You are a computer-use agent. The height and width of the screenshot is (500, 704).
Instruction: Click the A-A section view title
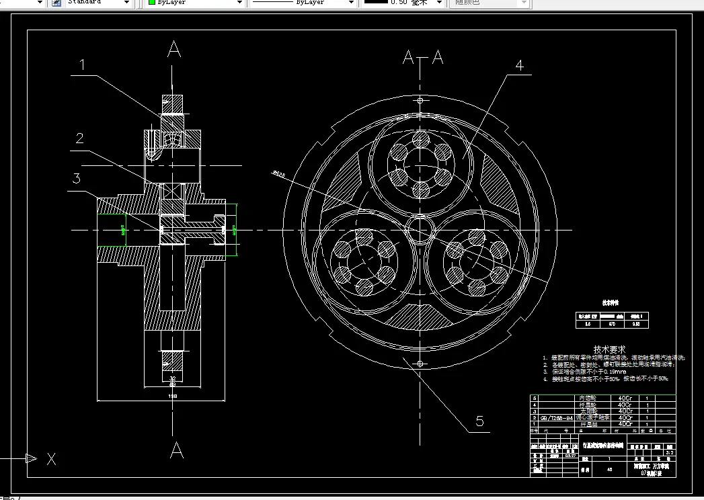pyautogui.click(x=423, y=57)
